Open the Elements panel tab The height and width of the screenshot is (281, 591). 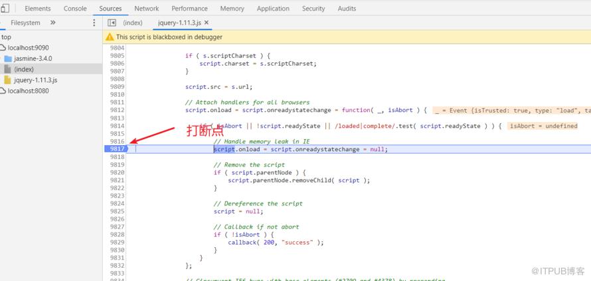coord(38,8)
